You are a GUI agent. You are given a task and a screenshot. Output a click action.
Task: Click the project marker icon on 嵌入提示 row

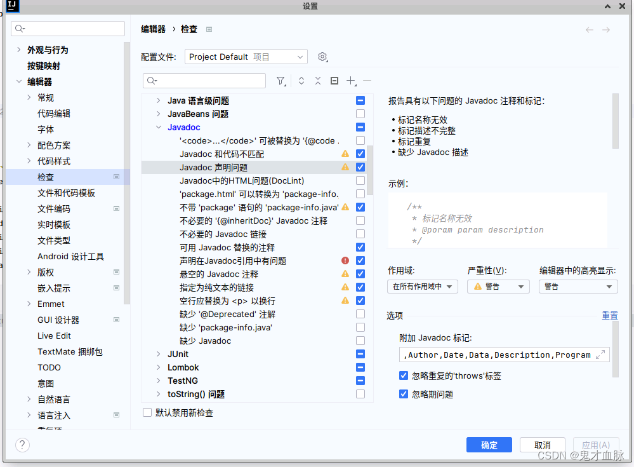coord(116,288)
